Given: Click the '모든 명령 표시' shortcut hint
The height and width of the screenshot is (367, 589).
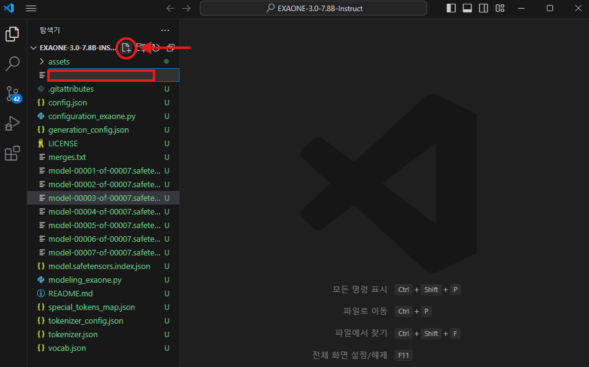Looking at the screenshot, I should pos(359,290).
